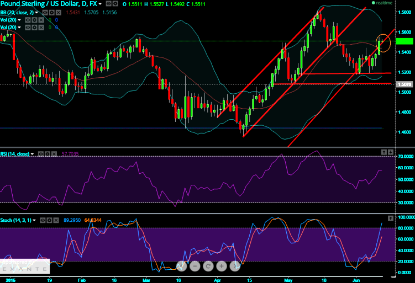Click the low price L 1.5492
The image size is (415, 283).
(x=175, y=4)
